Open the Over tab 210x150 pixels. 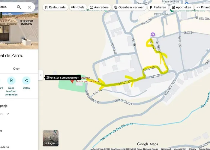[x=16, y=69]
